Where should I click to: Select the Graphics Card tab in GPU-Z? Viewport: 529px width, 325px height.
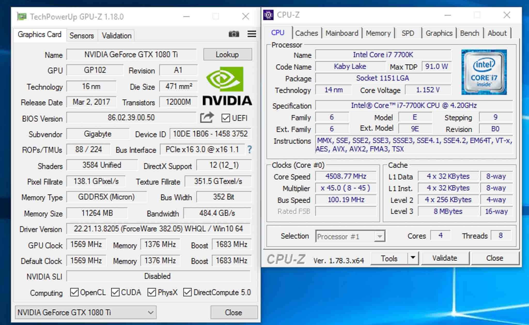[x=40, y=34]
